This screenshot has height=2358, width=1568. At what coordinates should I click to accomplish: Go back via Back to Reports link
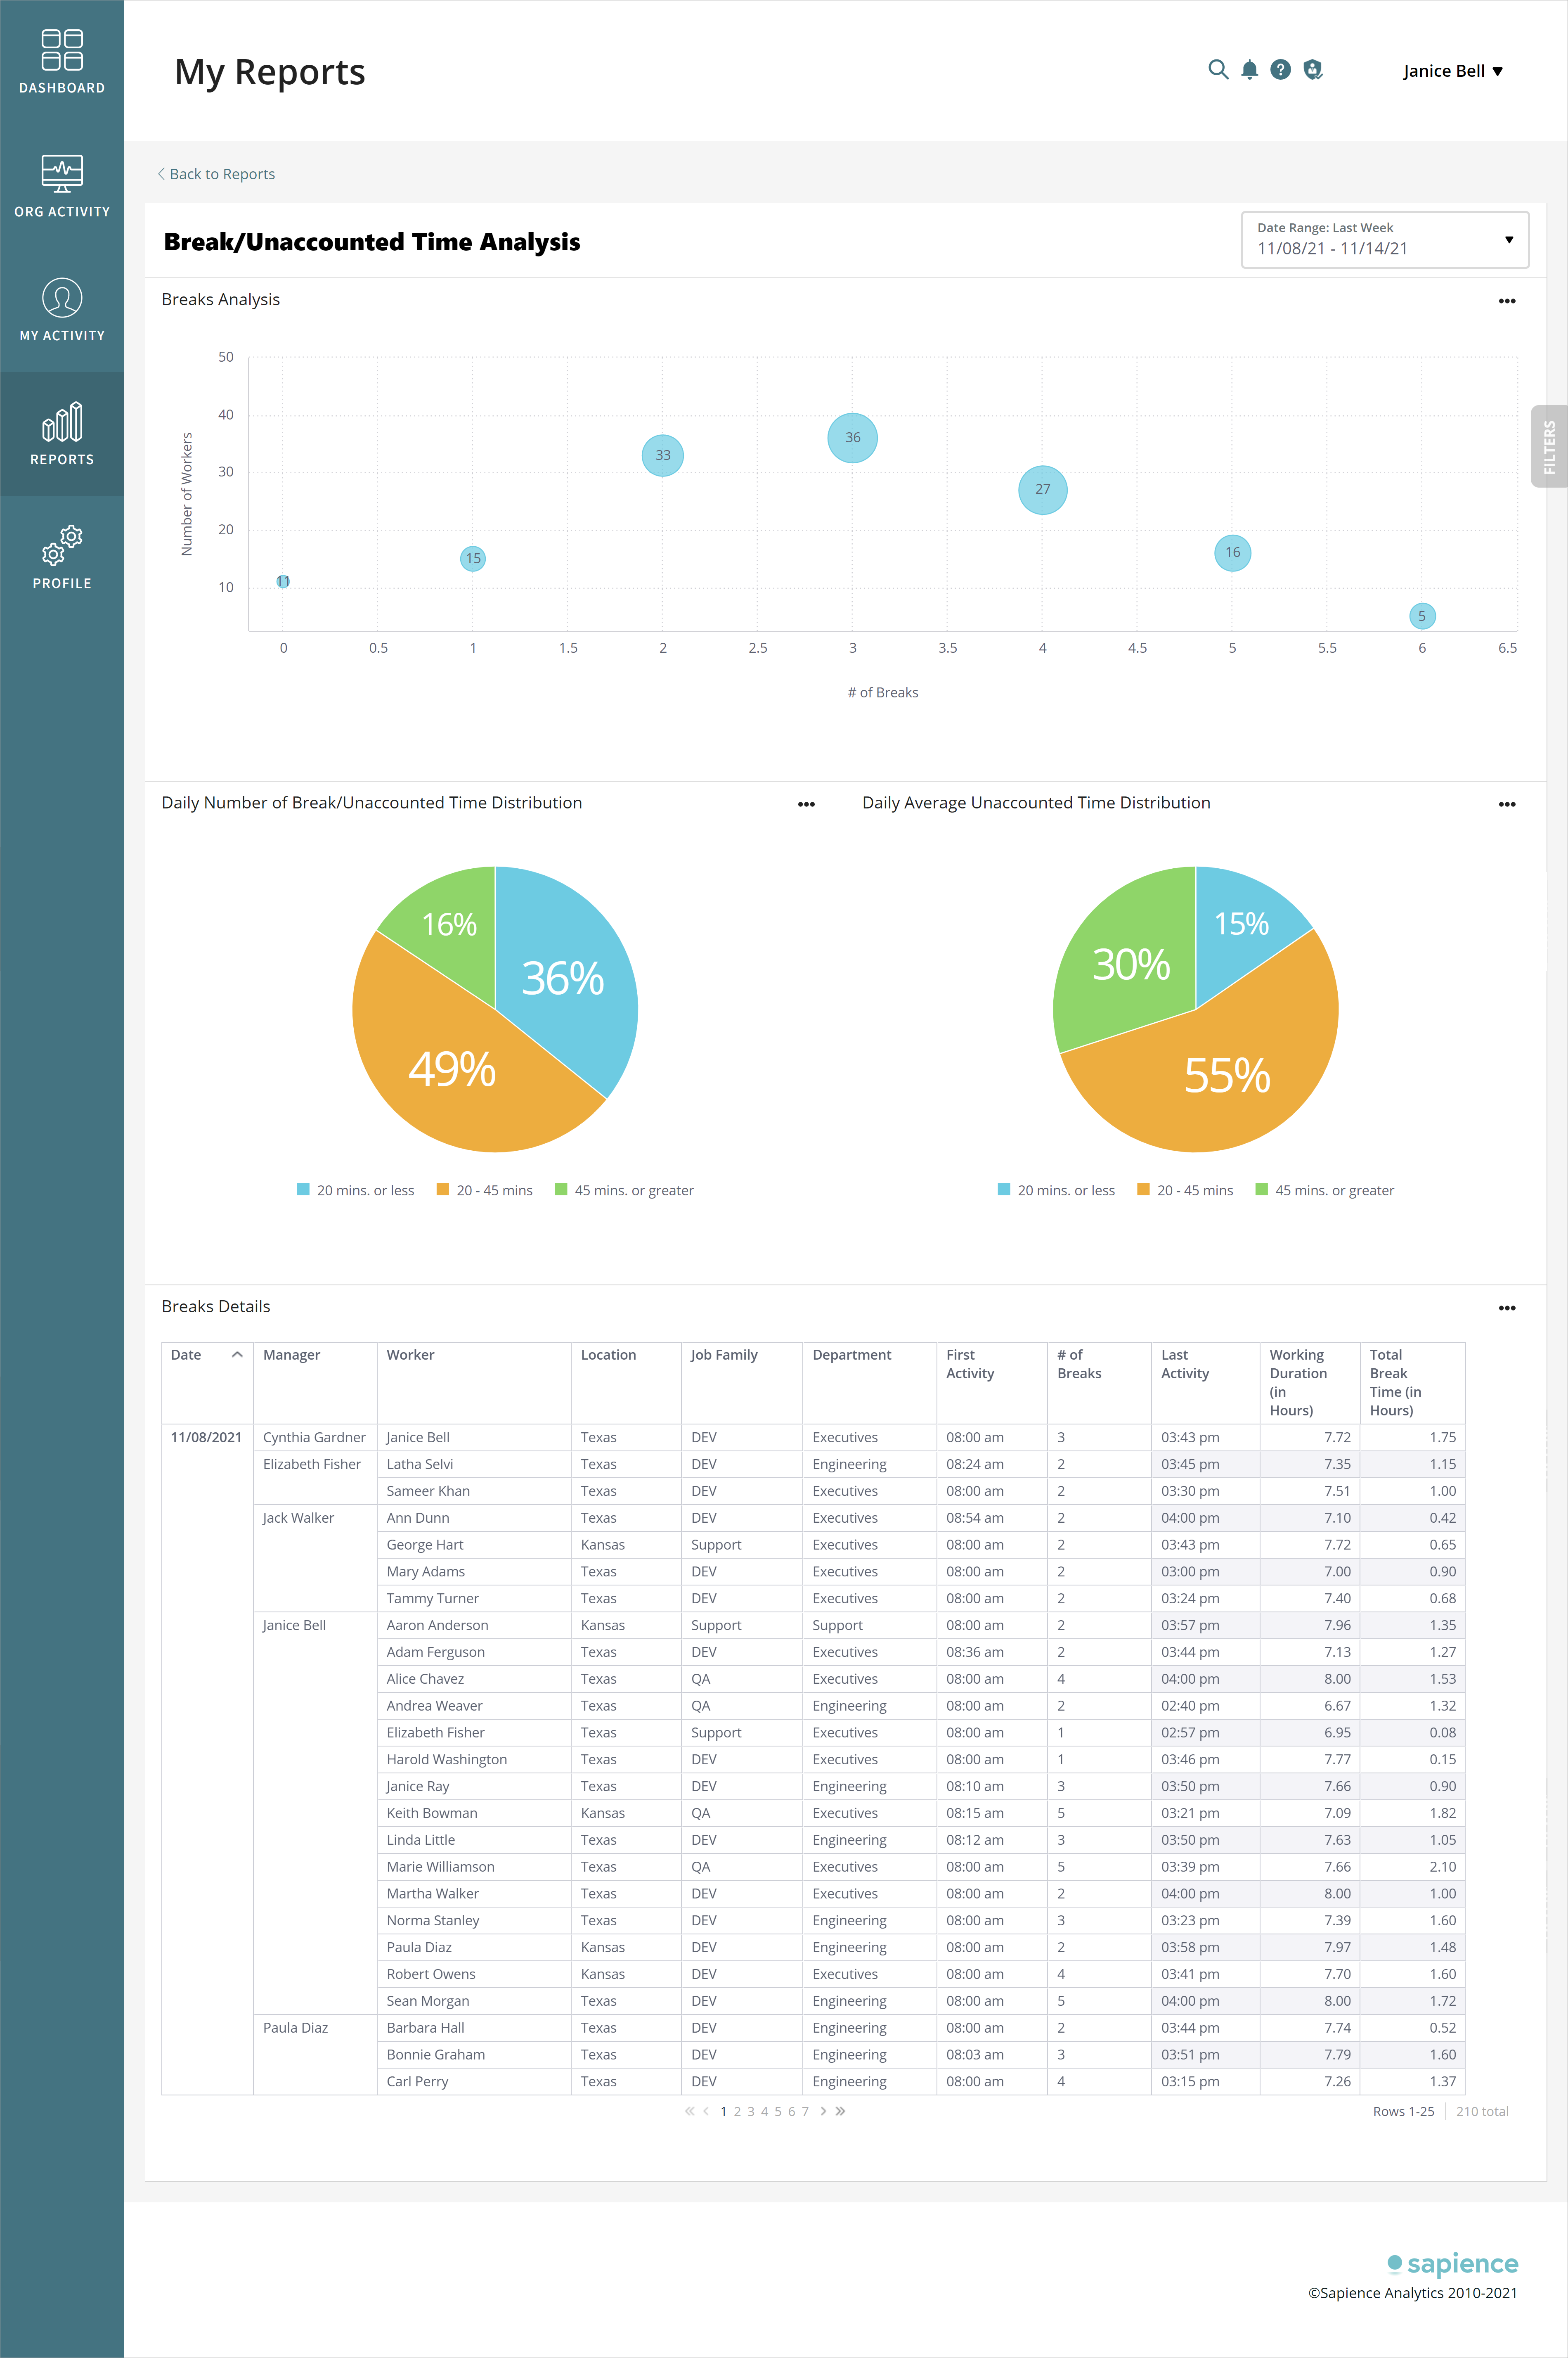pyautogui.click(x=216, y=174)
